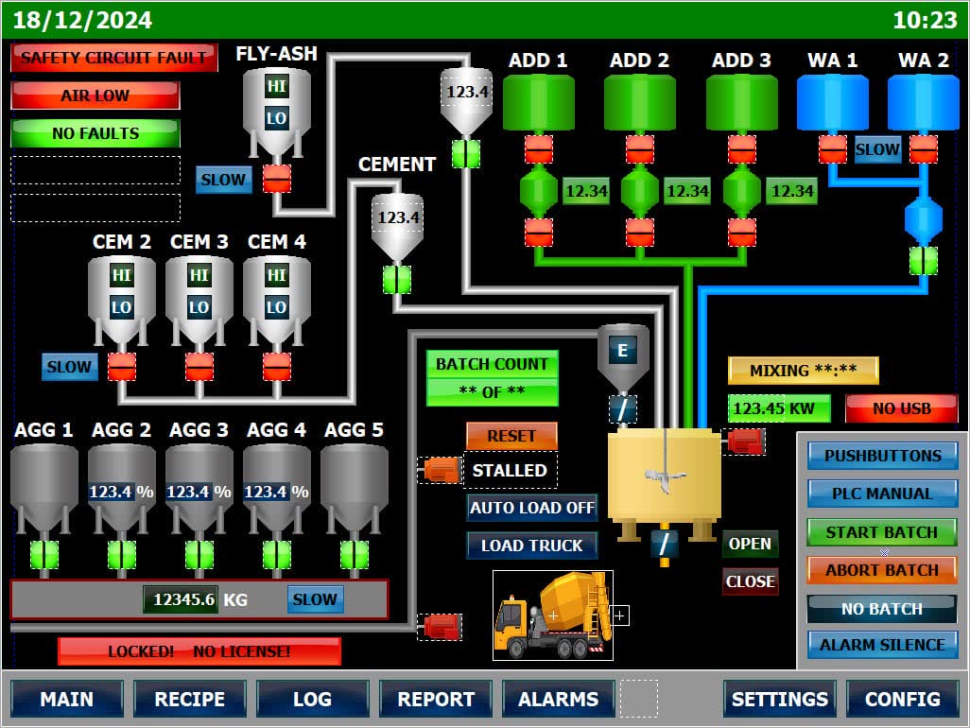This screenshot has height=728, width=970.
Task: Click the E hopper gate below it
Action: point(623,408)
